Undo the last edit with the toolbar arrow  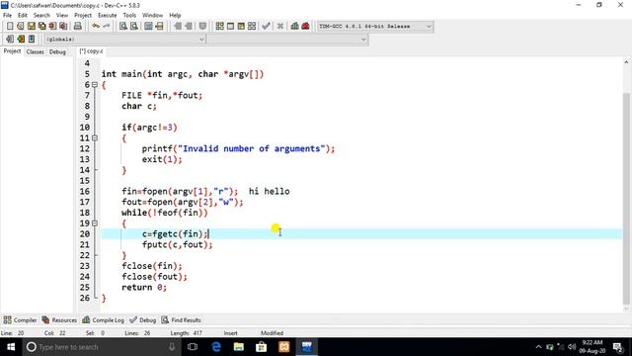click(96, 27)
